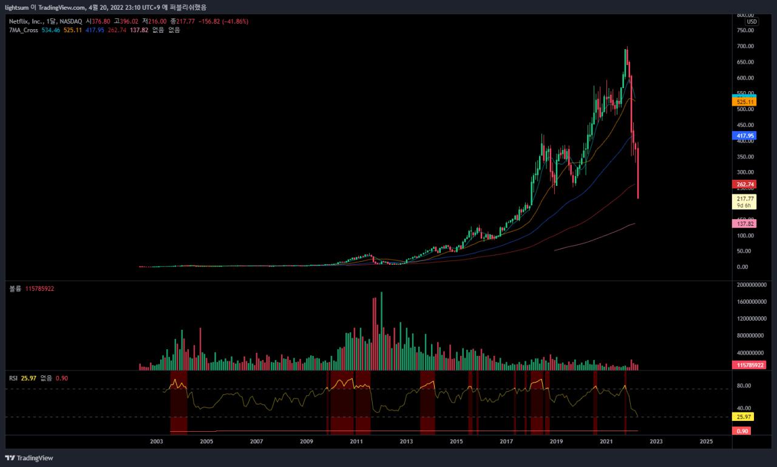Click the 800000000 volume scale tick
This screenshot has height=467, width=777.
(x=750, y=335)
